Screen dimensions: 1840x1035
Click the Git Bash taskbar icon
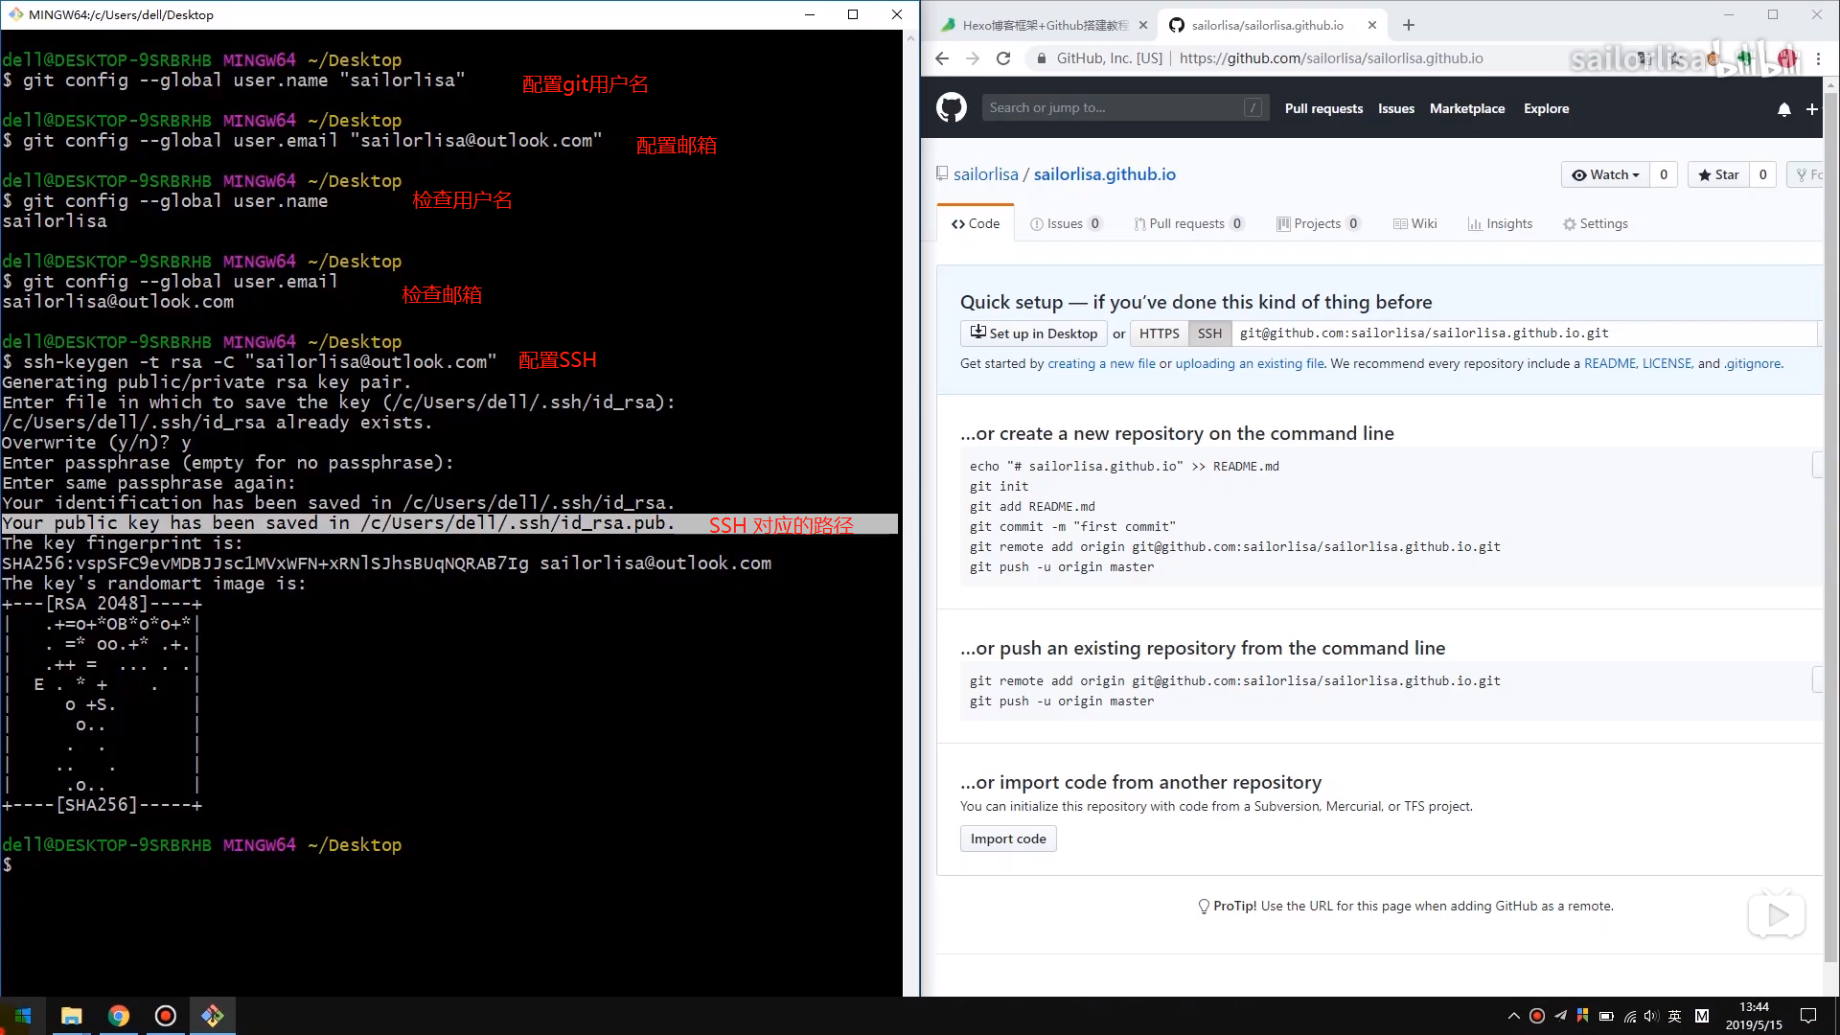coord(213,1015)
